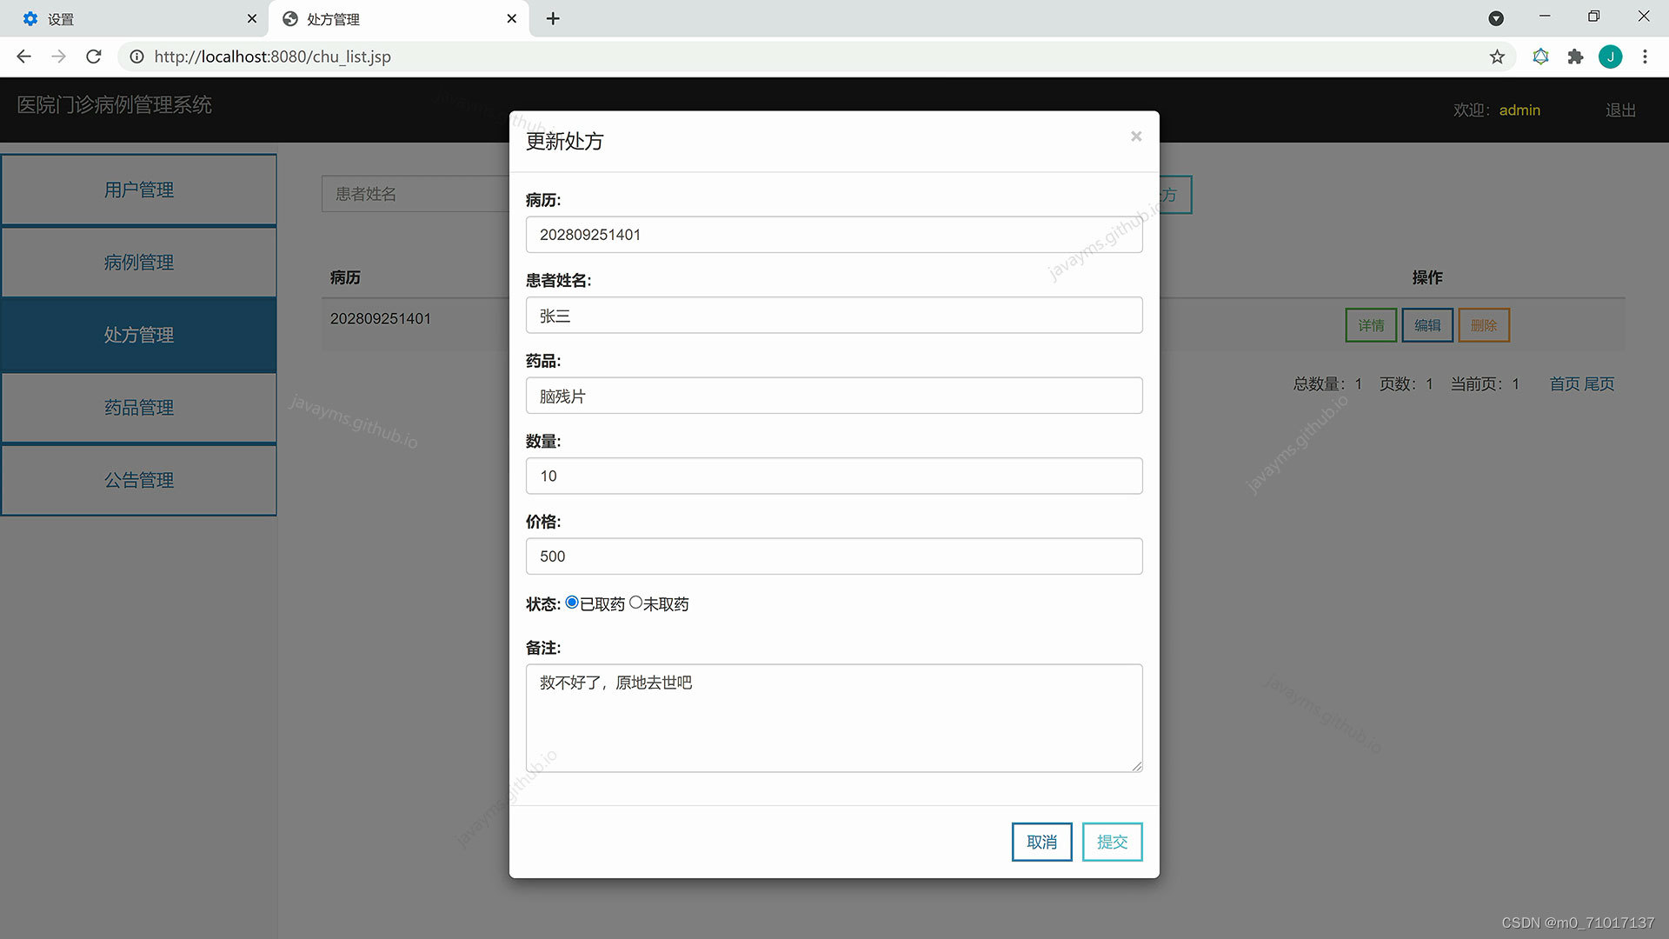Viewport: 1669px width, 939px height.
Task: Click the 删除 button in the row
Action: (x=1484, y=325)
